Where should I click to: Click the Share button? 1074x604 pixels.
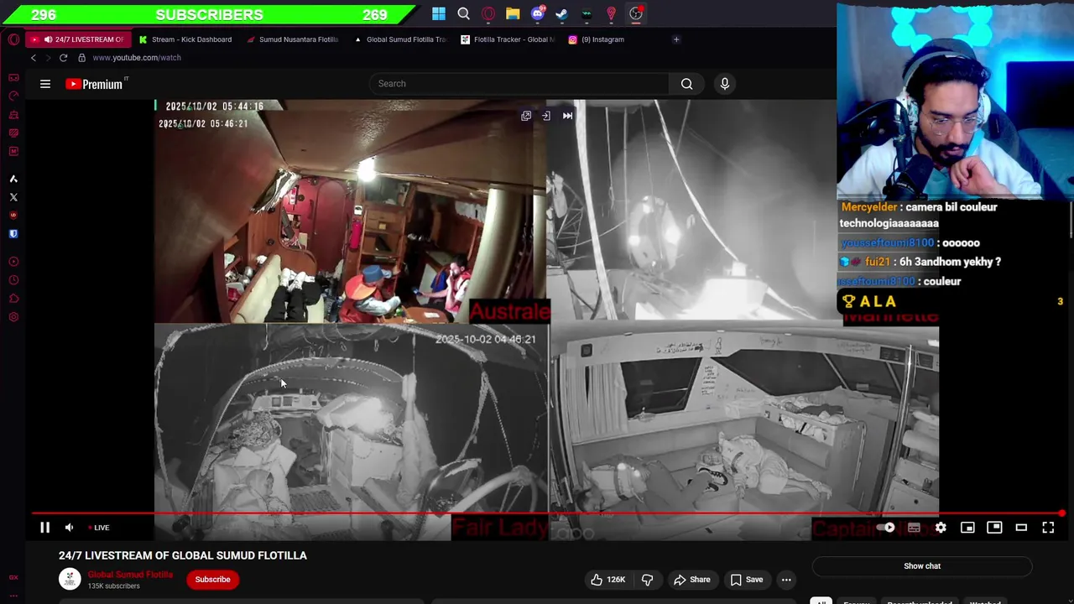692,580
